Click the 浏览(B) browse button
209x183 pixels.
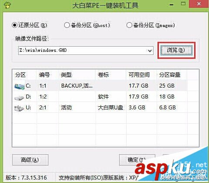[176, 50]
